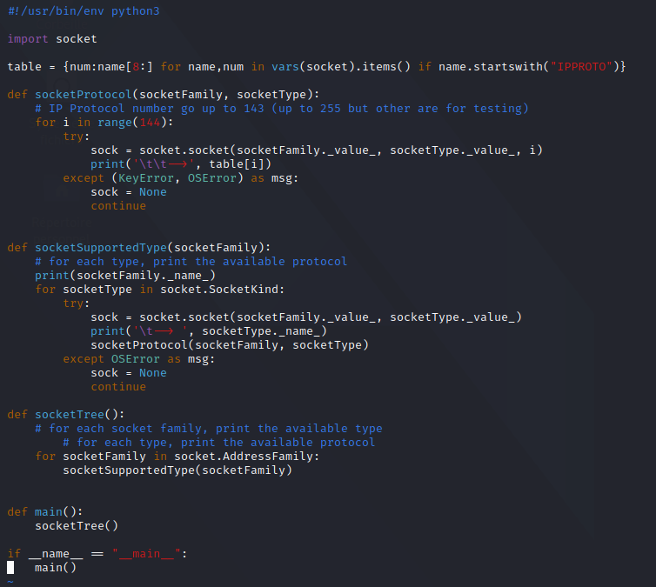Click 'vars' in the table comprehension
Screen dimensions: 656x587
pos(285,66)
